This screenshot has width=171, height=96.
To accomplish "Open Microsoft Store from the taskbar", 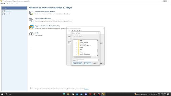I will (73, 94).
